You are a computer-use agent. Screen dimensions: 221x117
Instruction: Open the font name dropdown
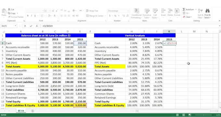pyautogui.click(x=43, y=11)
